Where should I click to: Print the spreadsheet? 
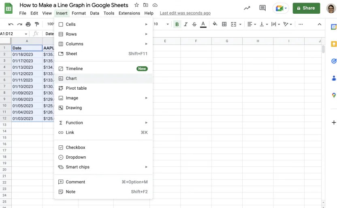28,24
